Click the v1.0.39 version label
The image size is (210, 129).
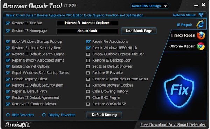(x=70, y=6)
